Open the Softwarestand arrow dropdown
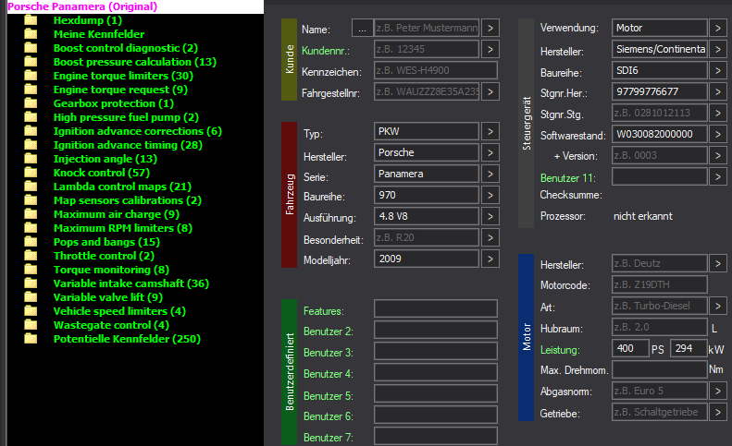Screen dimensions: 732x446 [718, 134]
